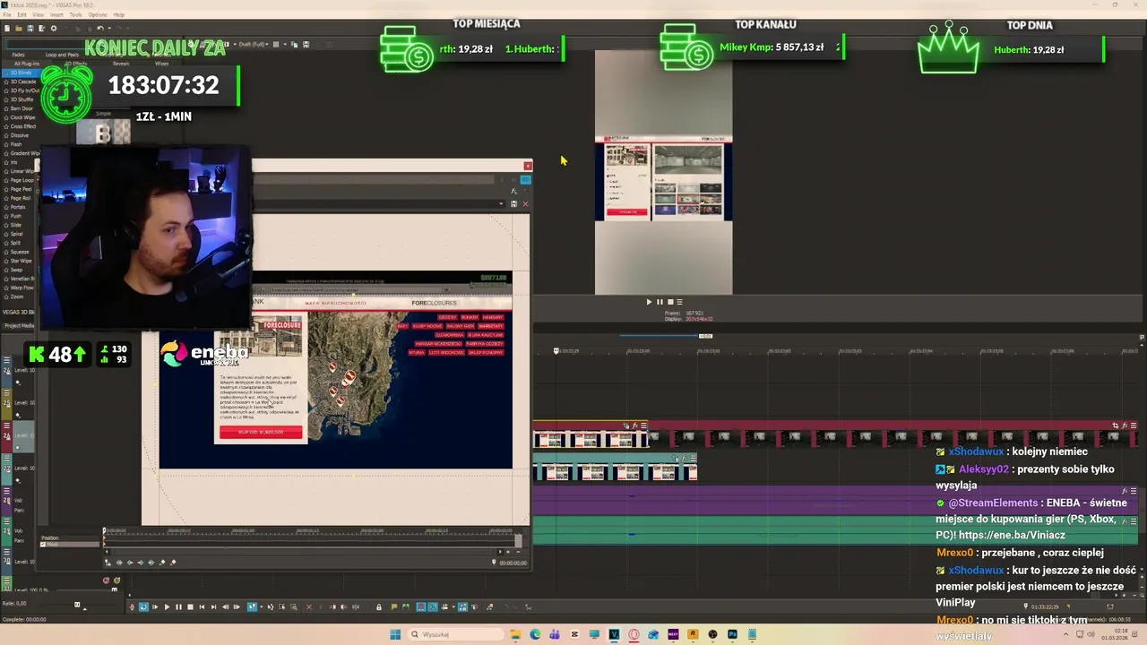Click the Undo arrow in toolbar

tap(99, 29)
